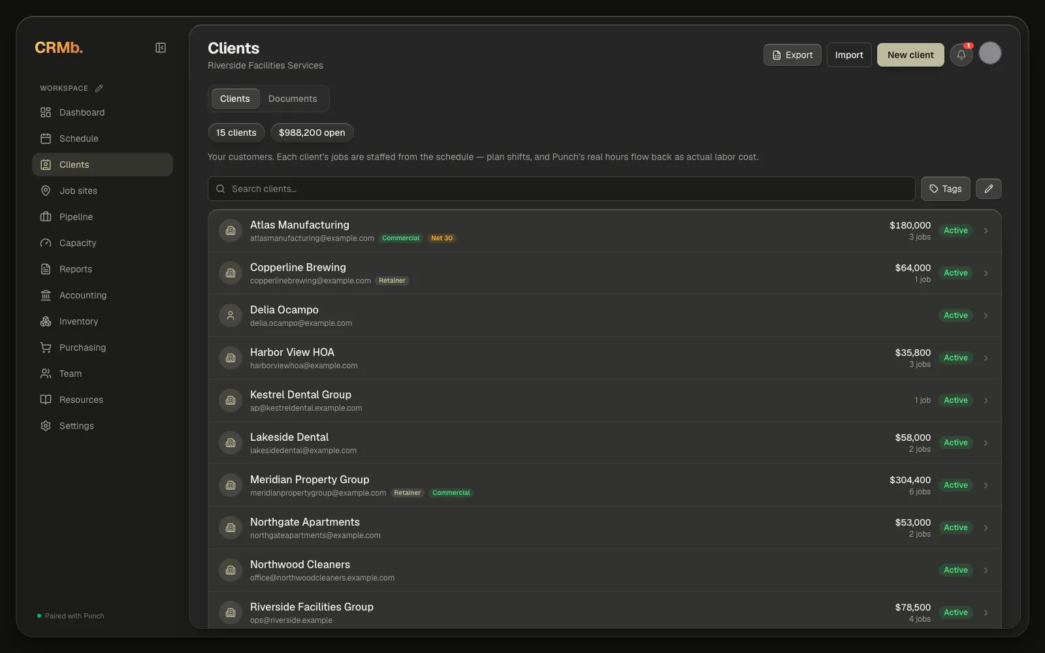Click Delia Ocampo person icon
This screenshot has width=1045, height=653.
[231, 315]
